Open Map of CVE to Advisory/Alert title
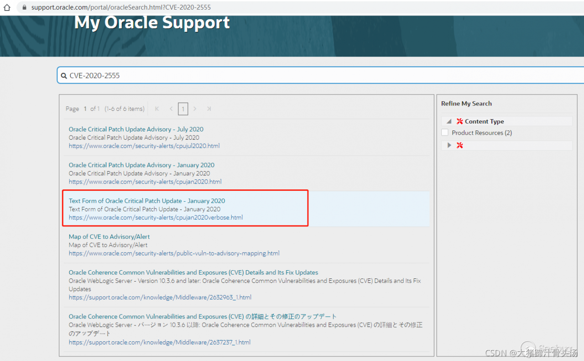Viewport: 584px width, 361px height. pos(109,237)
